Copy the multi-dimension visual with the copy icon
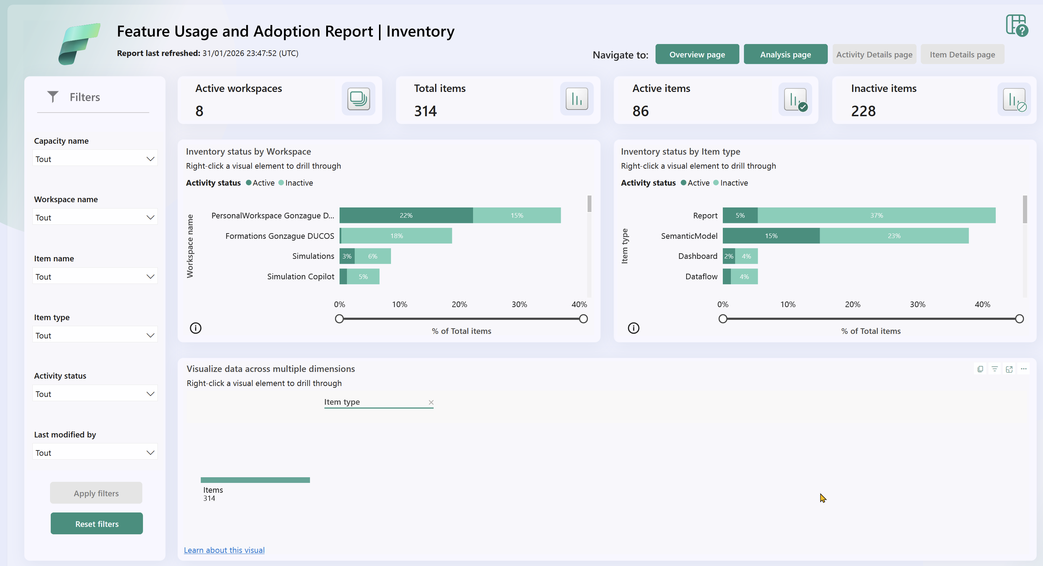 980,369
